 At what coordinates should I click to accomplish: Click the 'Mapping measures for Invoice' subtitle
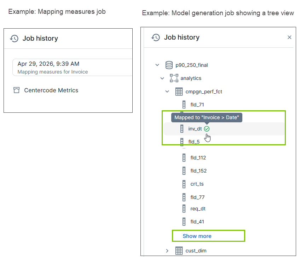click(x=53, y=72)
